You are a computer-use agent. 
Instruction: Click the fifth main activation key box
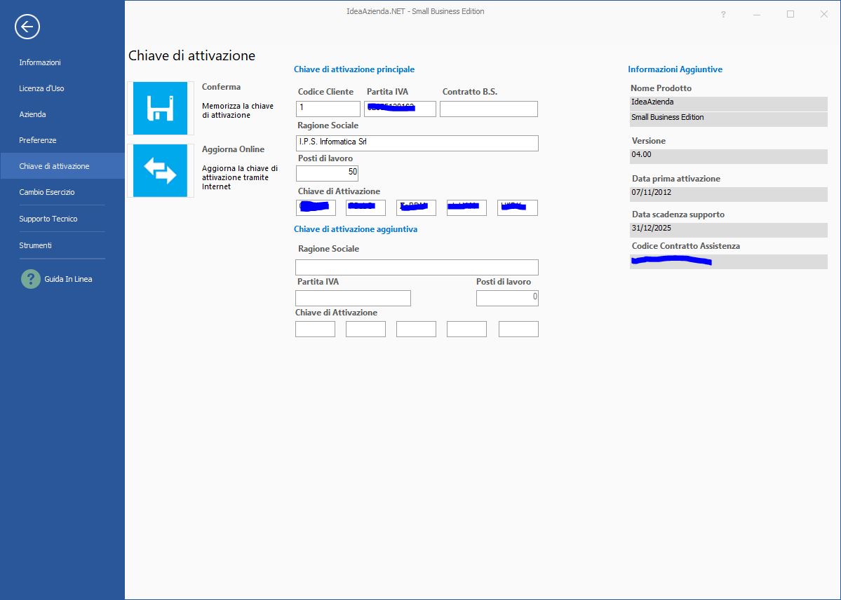[x=518, y=207]
